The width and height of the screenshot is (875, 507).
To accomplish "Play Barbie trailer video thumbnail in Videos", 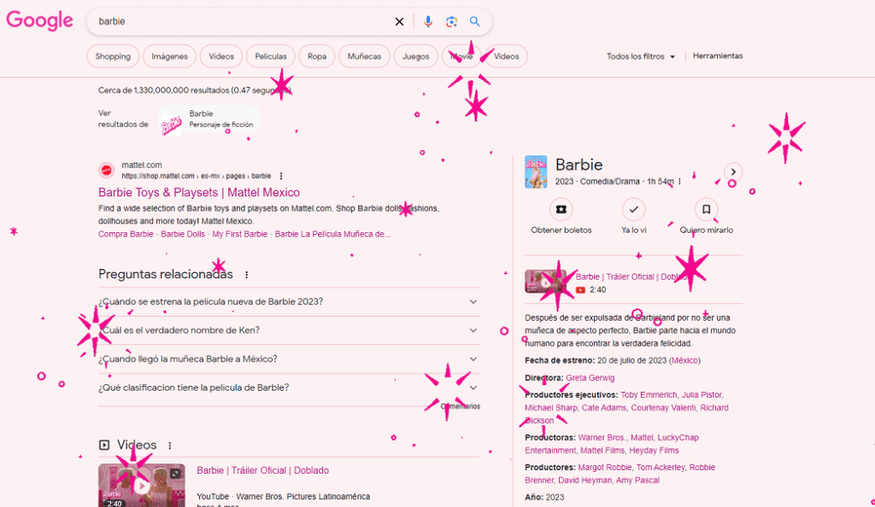I will pos(141,485).
